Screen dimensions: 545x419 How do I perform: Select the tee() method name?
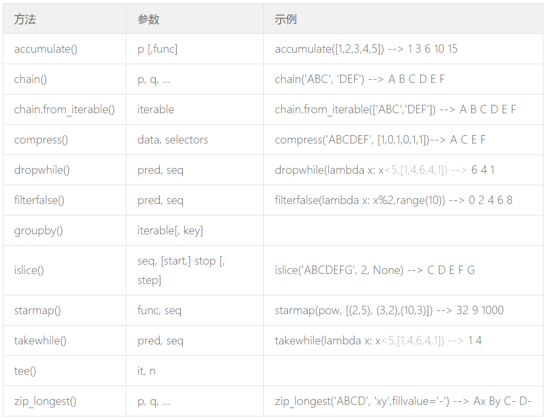pyautogui.click(x=25, y=371)
